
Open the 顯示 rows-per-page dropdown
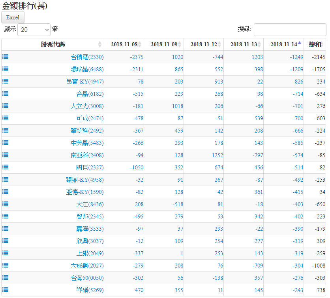tap(34, 29)
